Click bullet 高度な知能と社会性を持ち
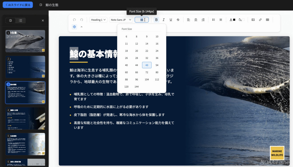 pyautogui.click(x=124, y=125)
